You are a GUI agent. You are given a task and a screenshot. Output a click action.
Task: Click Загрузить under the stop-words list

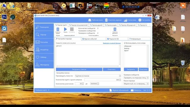131,69
